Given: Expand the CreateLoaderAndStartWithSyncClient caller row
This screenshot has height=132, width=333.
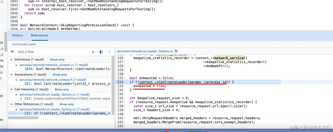Looking at the screenshot, I should point(22,99).
